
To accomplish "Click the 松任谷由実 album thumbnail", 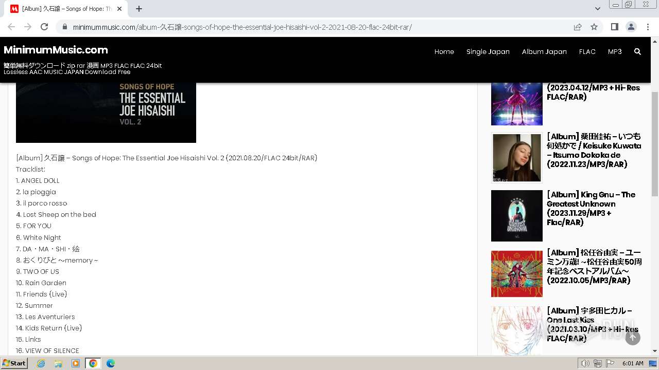I will click(516, 274).
